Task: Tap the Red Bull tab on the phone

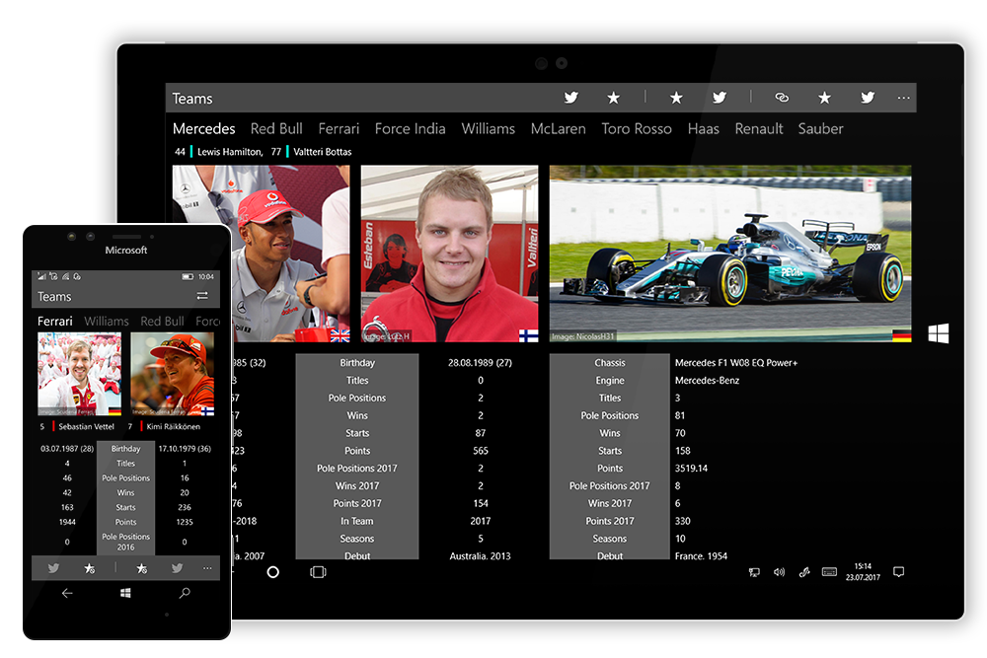Action: coord(162,321)
